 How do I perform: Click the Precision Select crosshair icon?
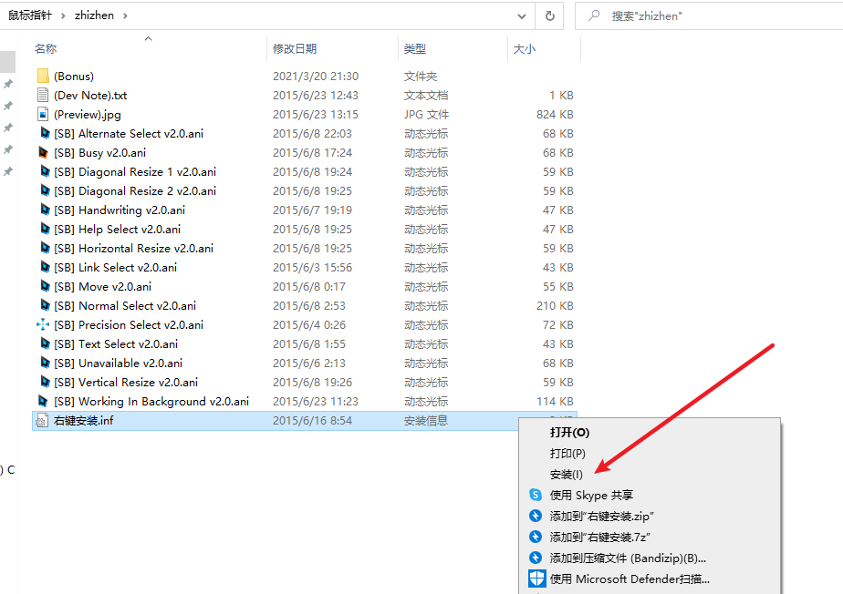(43, 325)
